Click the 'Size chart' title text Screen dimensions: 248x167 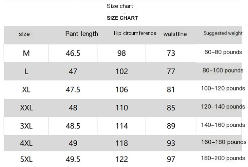tap(120, 6)
